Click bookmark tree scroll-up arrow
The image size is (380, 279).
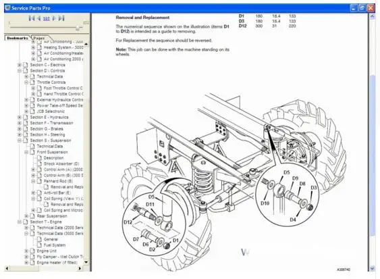coord(86,44)
